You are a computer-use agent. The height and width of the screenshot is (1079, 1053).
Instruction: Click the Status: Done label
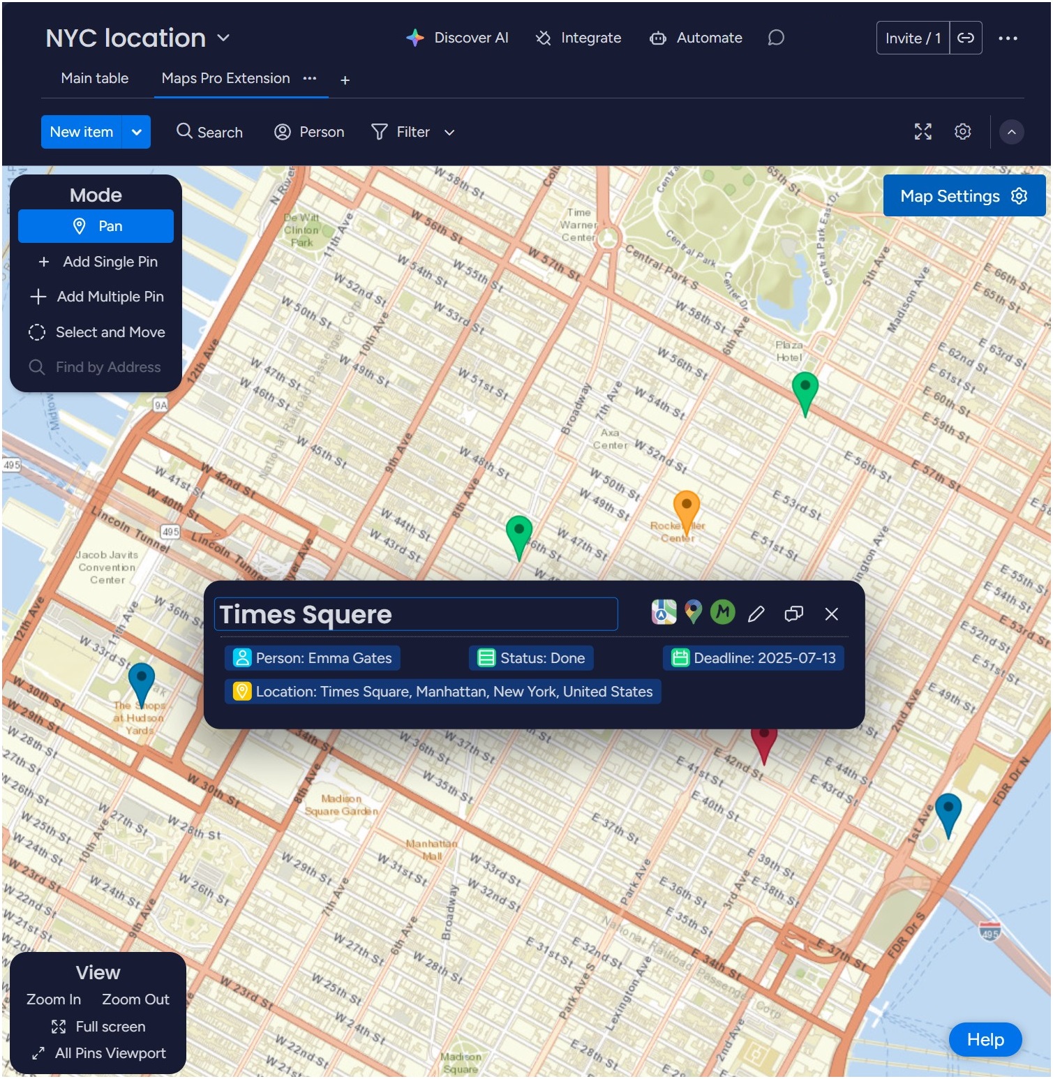point(530,657)
